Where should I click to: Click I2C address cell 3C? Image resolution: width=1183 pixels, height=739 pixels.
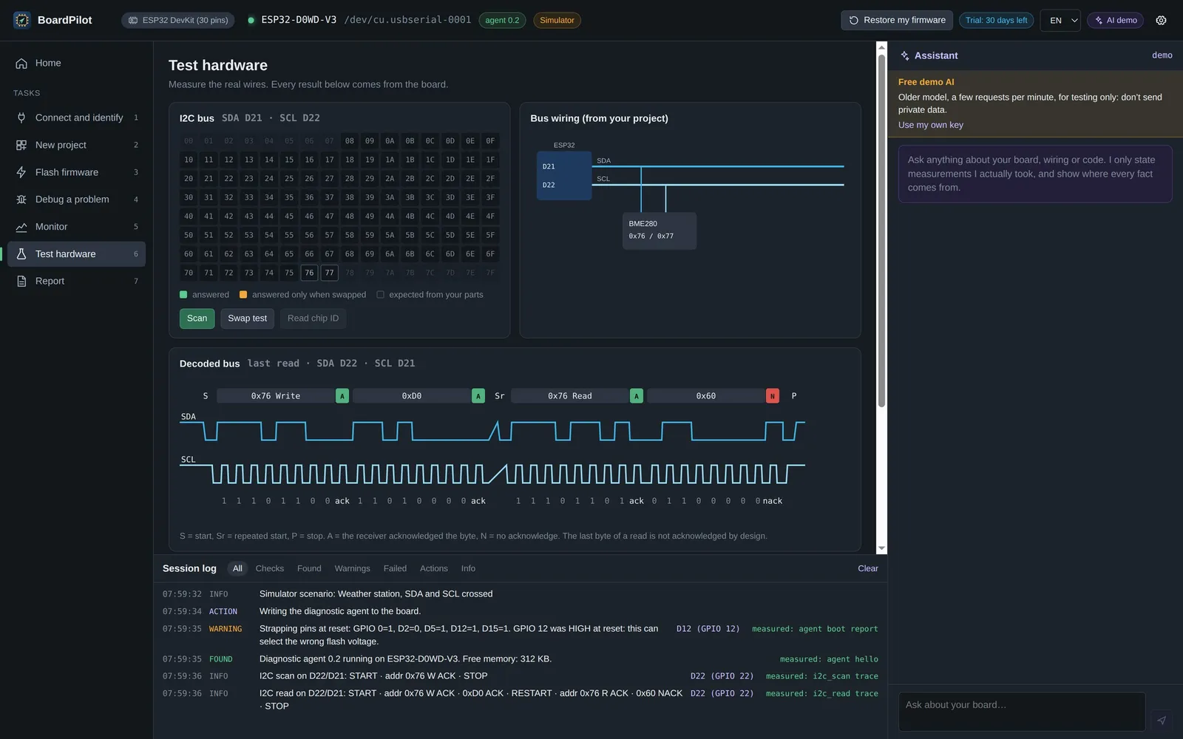click(x=430, y=197)
